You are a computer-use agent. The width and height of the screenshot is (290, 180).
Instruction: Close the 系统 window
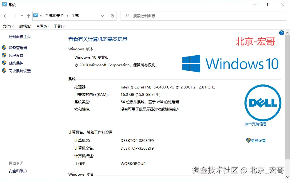[283, 5]
